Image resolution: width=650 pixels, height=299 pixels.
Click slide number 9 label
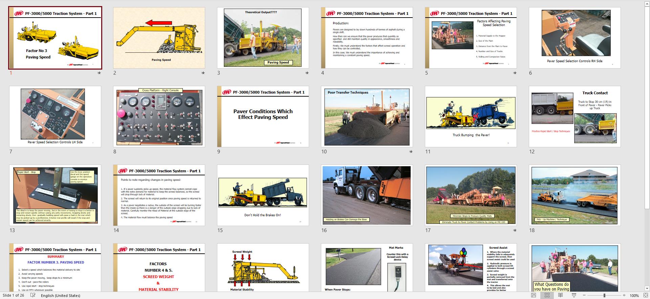coord(219,152)
